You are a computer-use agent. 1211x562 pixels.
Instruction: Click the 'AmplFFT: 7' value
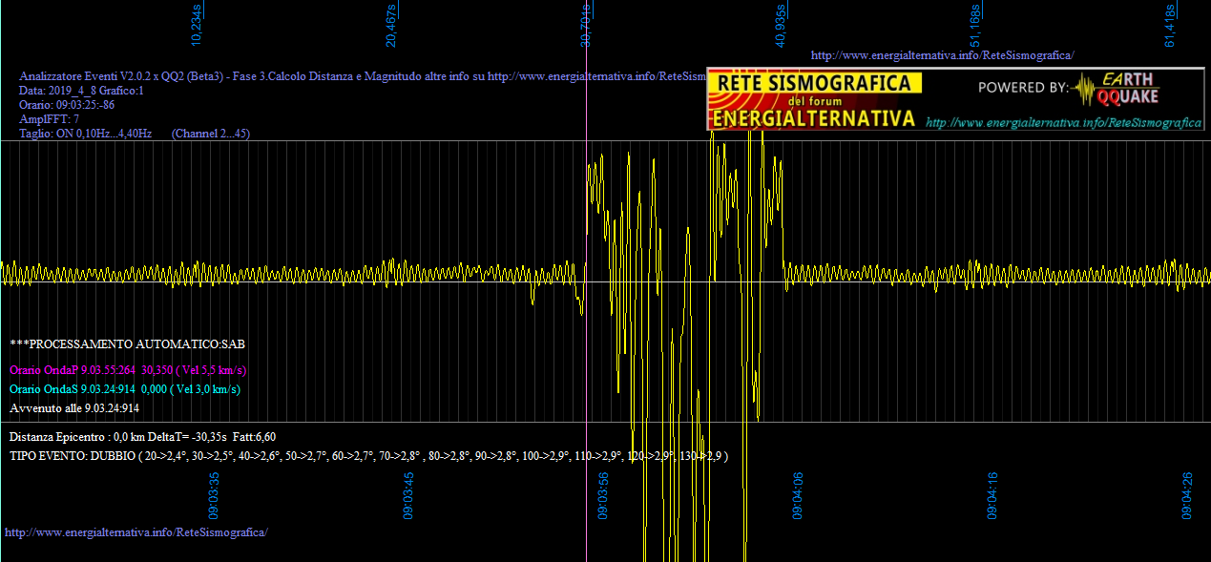click(50, 119)
